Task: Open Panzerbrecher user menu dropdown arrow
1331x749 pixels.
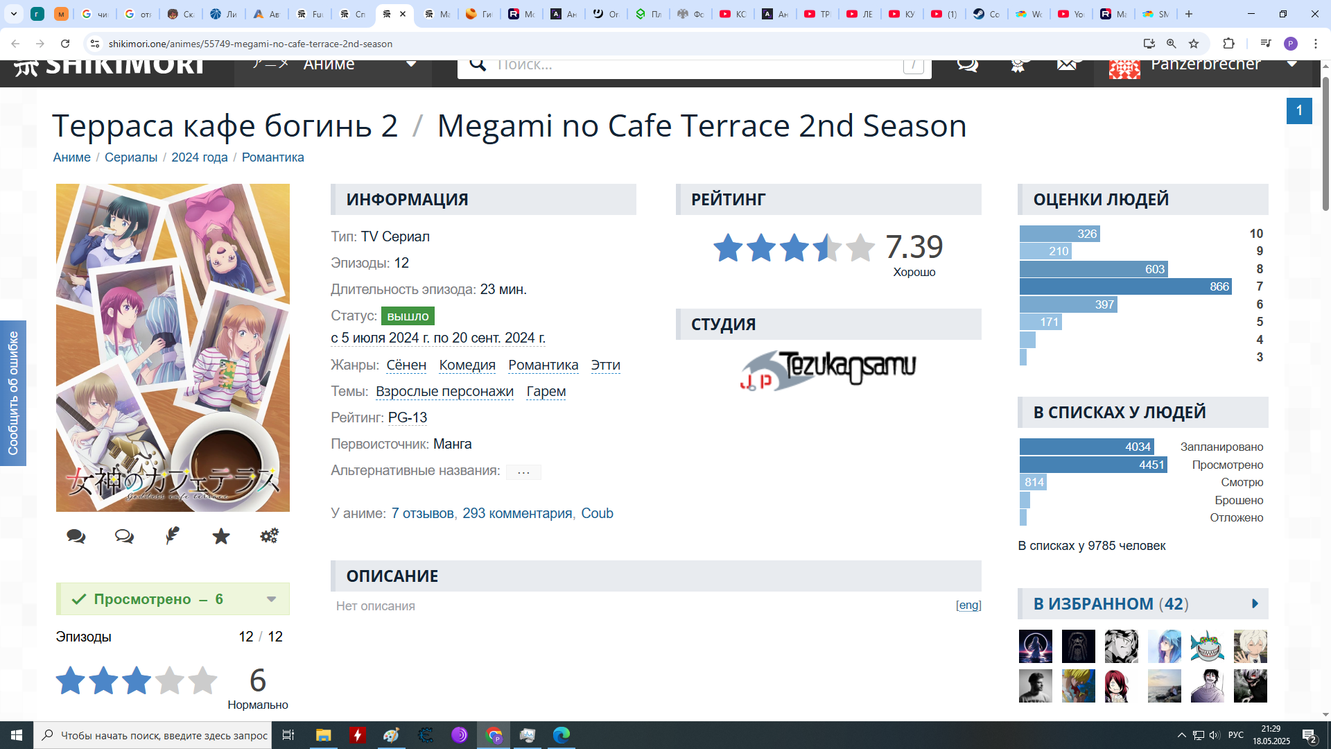Action: coord(1292,64)
